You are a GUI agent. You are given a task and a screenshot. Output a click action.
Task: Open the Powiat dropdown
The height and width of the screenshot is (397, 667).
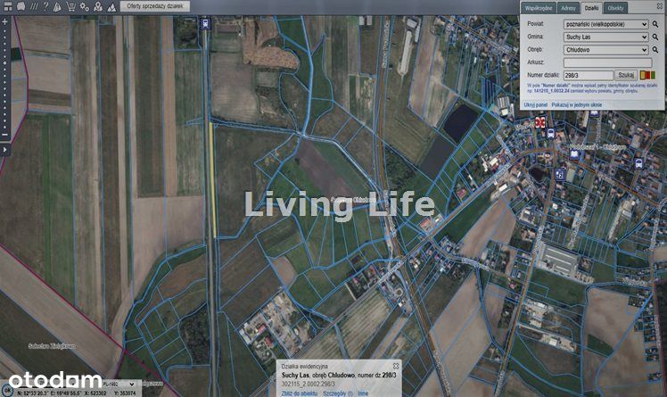605,24
